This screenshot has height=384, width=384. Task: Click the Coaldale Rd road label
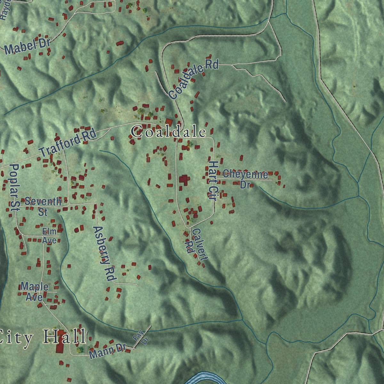tap(193, 79)
